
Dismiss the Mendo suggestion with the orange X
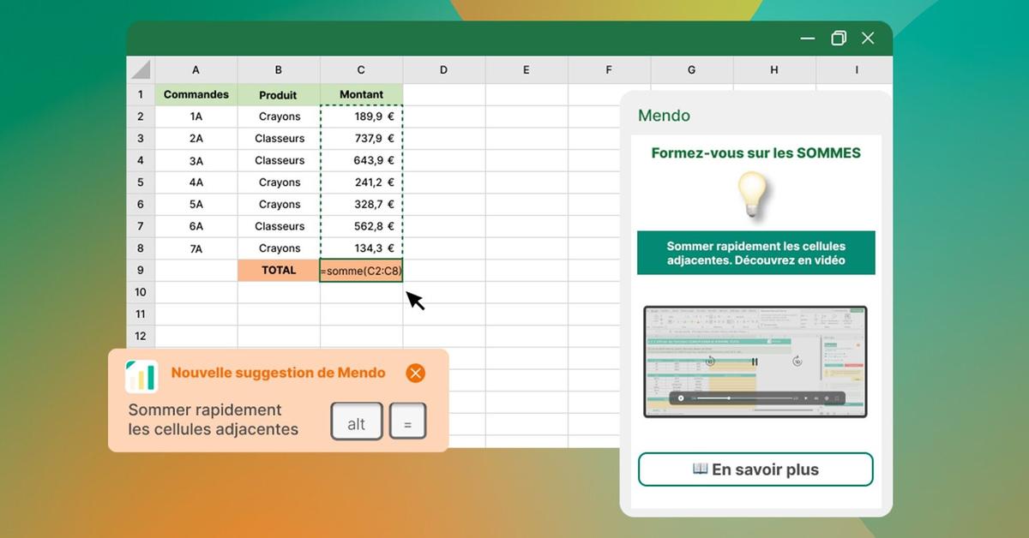point(415,373)
